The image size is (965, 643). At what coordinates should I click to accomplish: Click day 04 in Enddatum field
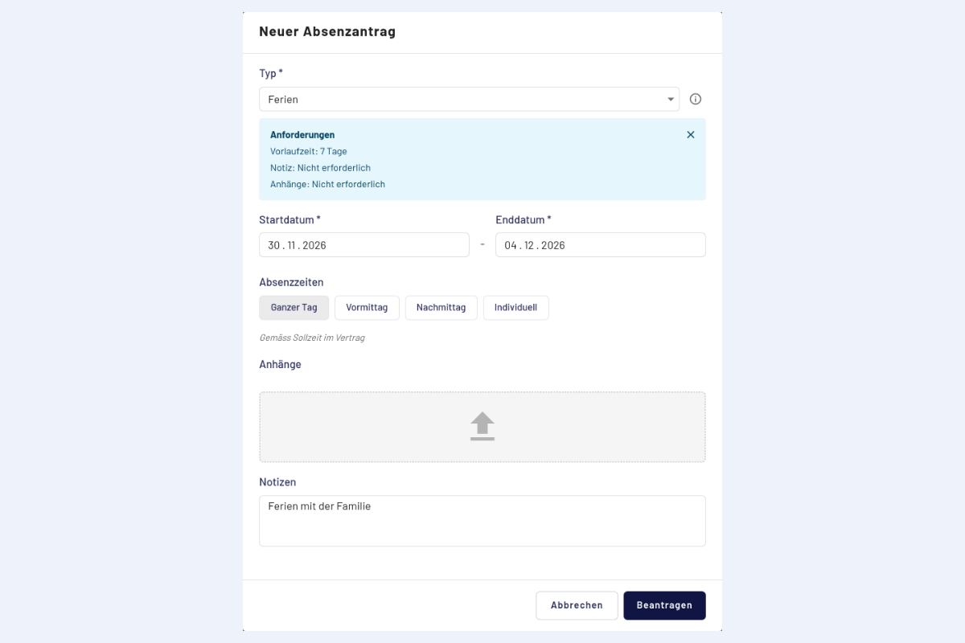point(511,245)
